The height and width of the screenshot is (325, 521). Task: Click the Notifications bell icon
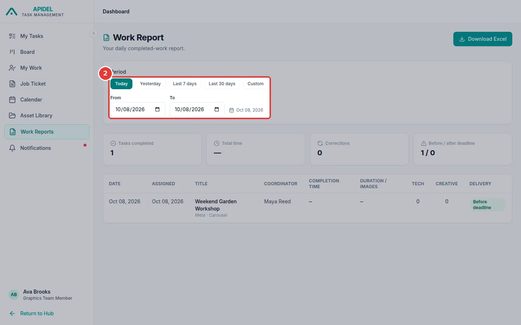(x=12, y=148)
